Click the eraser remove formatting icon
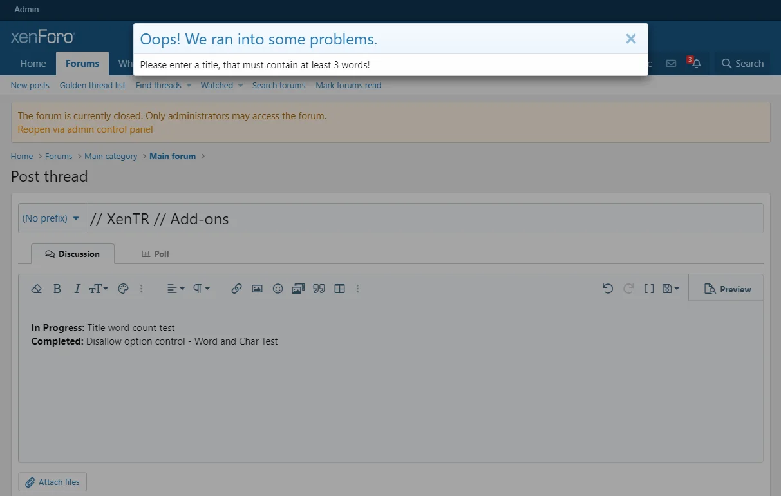 pyautogui.click(x=37, y=289)
